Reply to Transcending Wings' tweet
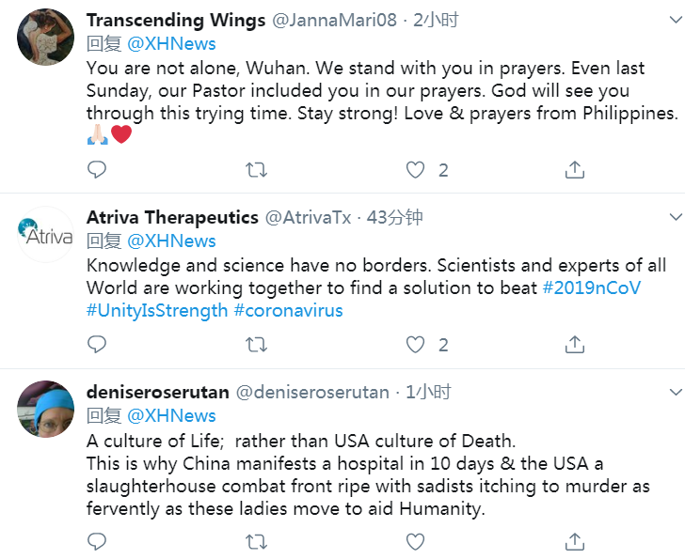The height and width of the screenshot is (559, 685). point(97,170)
